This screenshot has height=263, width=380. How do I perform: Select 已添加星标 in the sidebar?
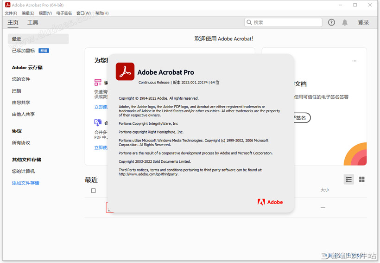[23, 51]
